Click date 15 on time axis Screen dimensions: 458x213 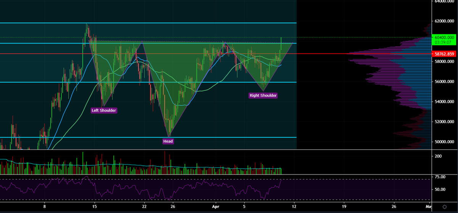(x=94, y=207)
